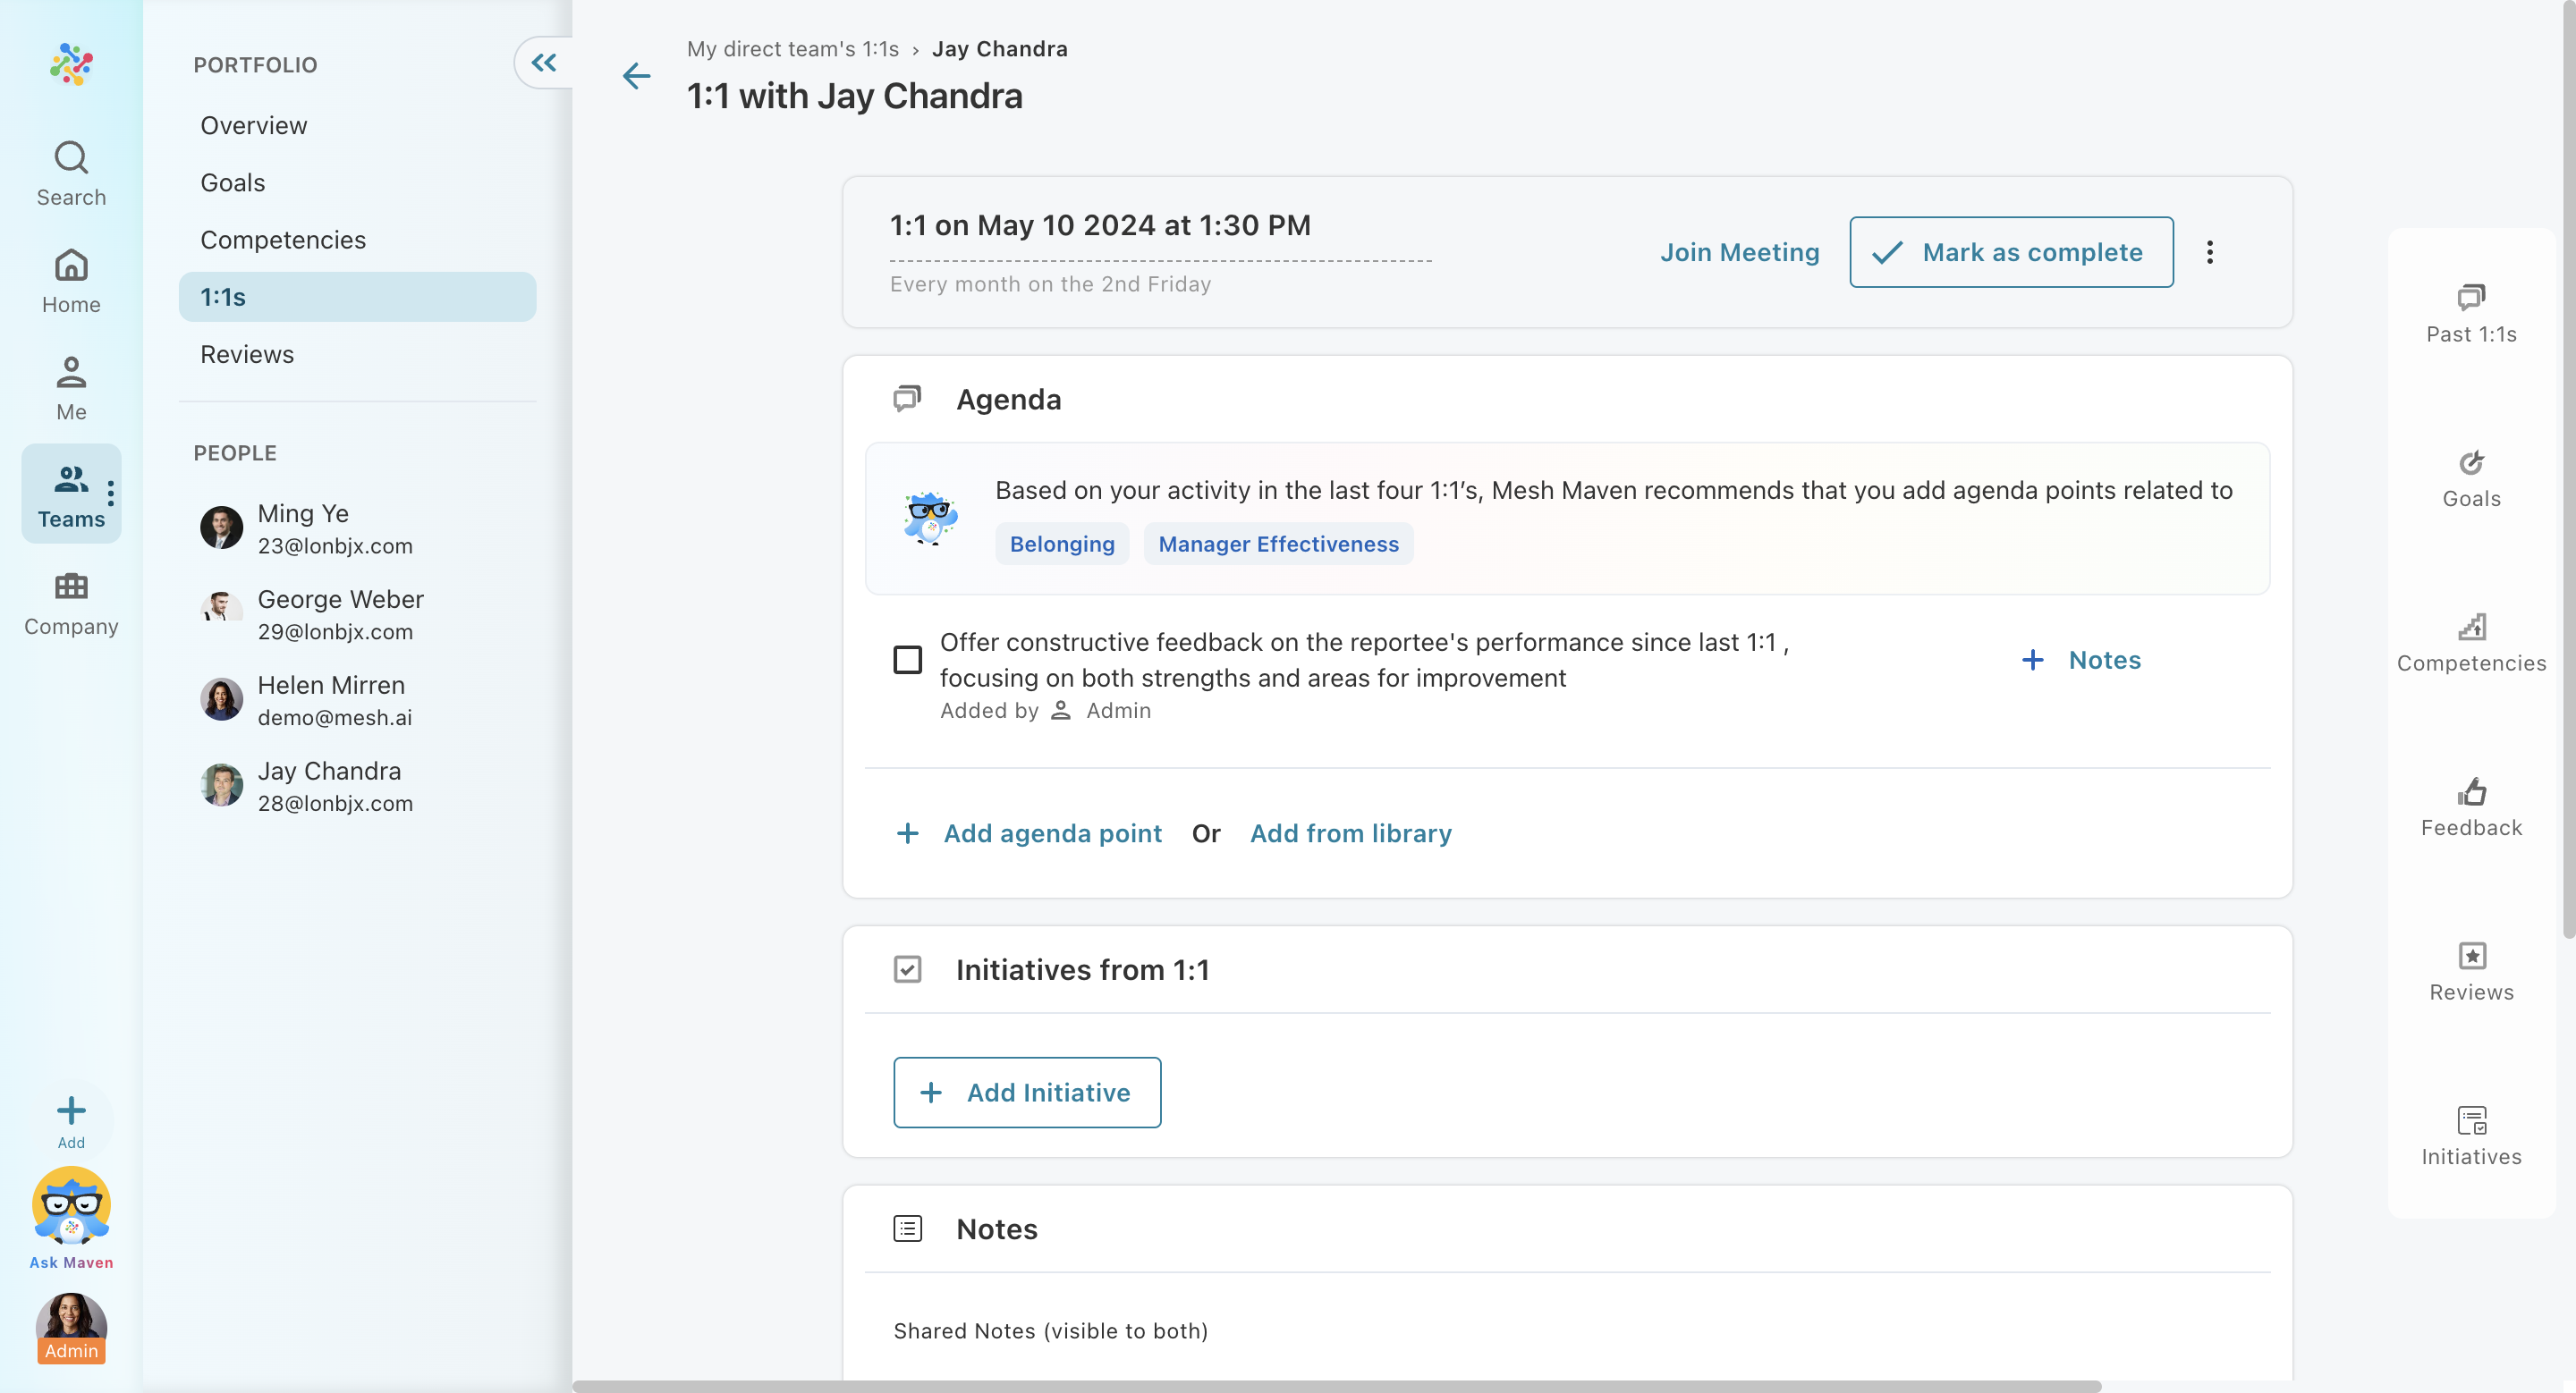
Task: Open Competencies panel on right rail
Action: point(2470,643)
